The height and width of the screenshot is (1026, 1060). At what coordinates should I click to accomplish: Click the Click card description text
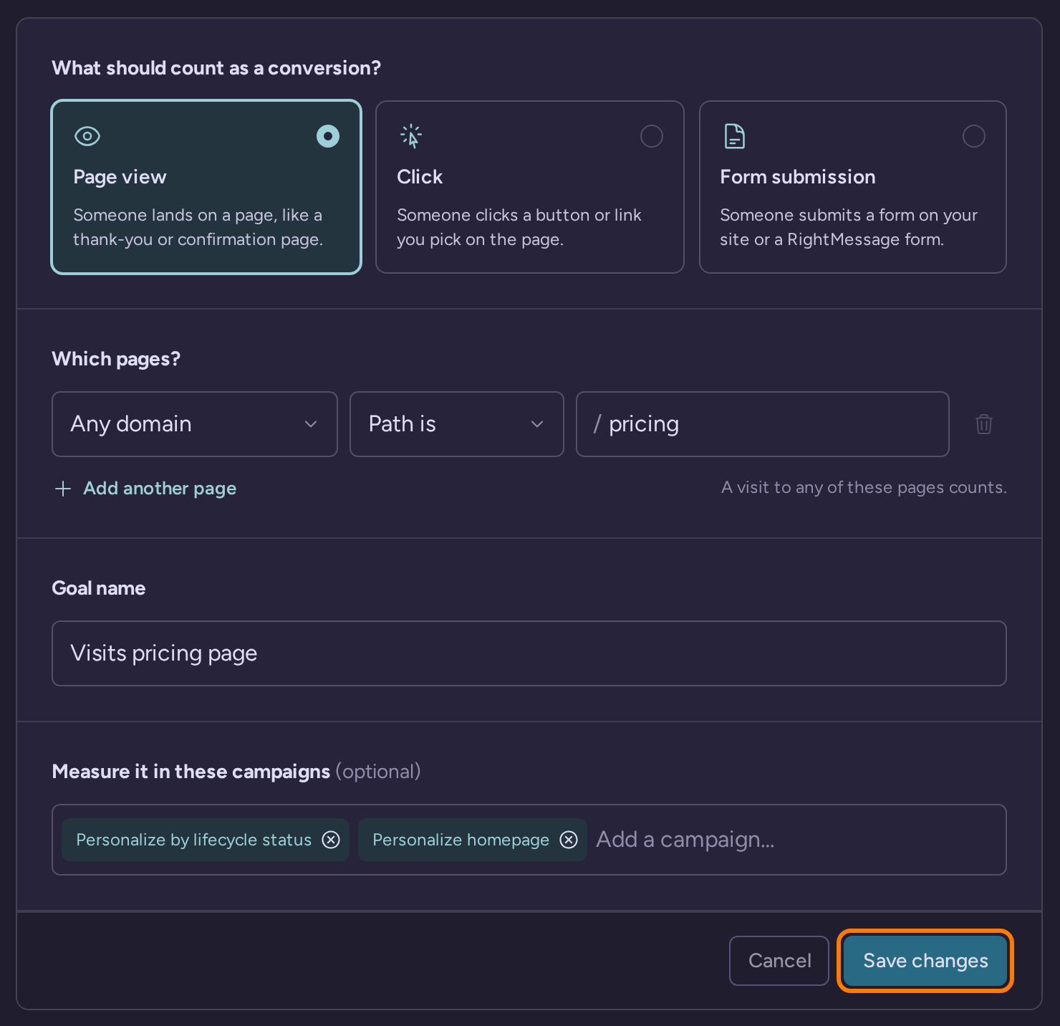pyautogui.click(x=519, y=227)
